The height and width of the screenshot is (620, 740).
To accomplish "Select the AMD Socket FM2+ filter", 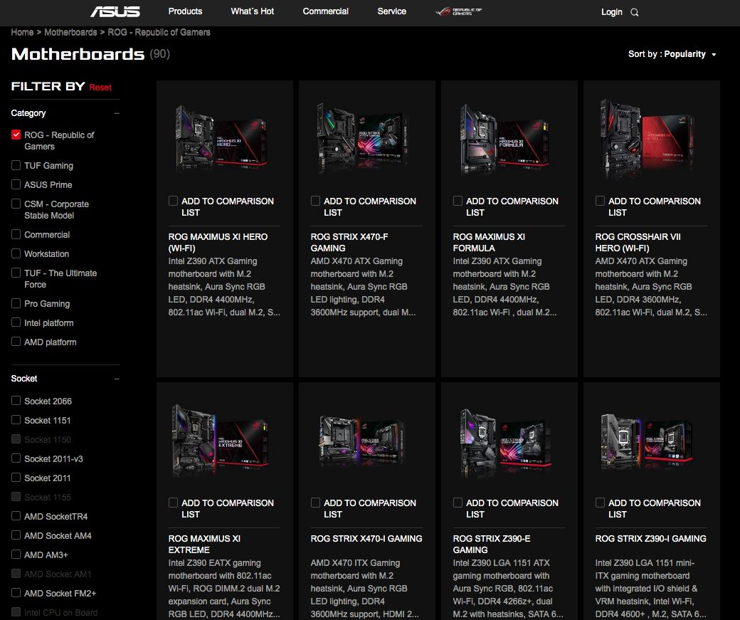I will click(x=16, y=593).
